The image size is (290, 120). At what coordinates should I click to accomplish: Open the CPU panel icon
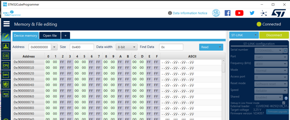pyautogui.click(x=6, y=65)
